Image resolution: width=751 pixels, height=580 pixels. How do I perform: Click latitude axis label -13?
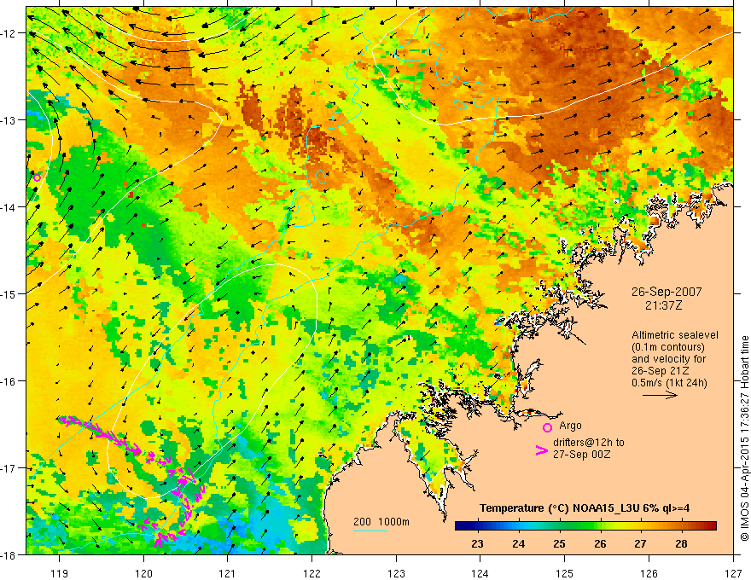[x=9, y=119]
